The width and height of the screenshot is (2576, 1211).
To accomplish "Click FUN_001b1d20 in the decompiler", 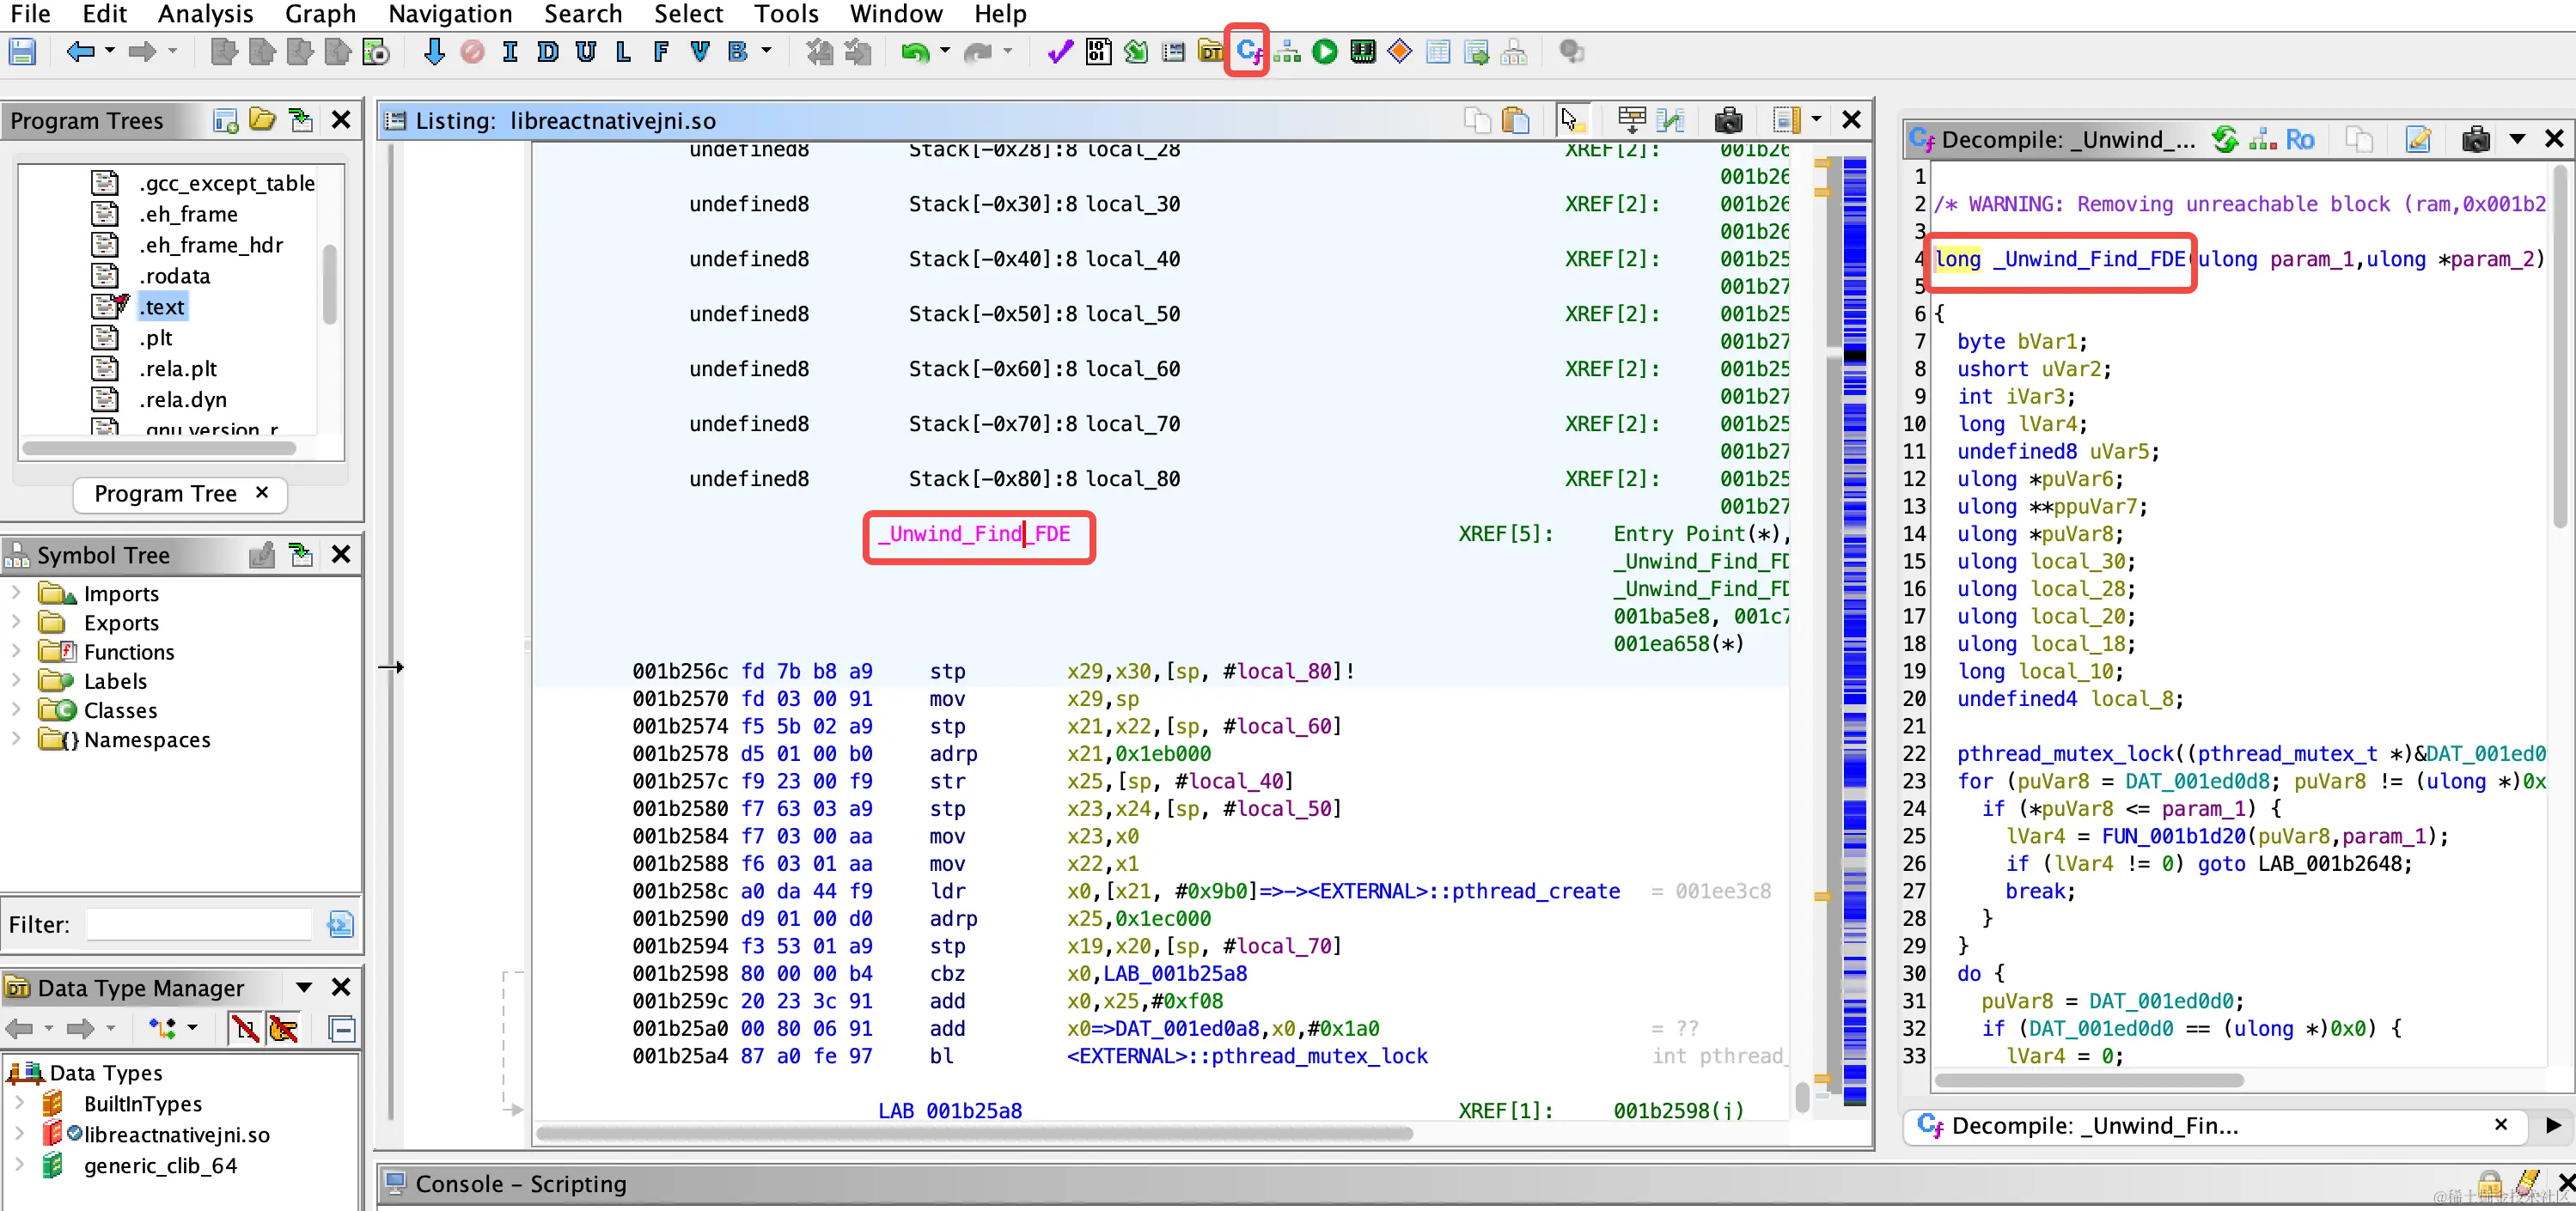I will pyautogui.click(x=2174, y=837).
